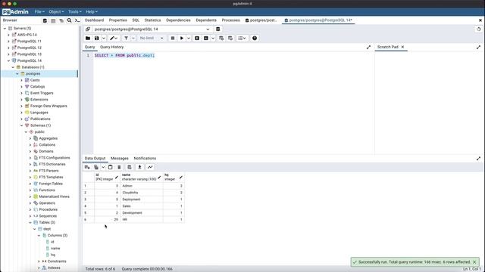Click the Graph Visualiser line chart icon
This screenshot has width=485, height=272.
pyautogui.click(x=150, y=167)
